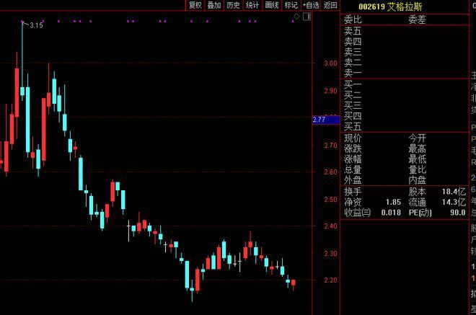Click the 净资 value 1.85
The width and height of the screenshot is (476, 315).
[x=393, y=202]
